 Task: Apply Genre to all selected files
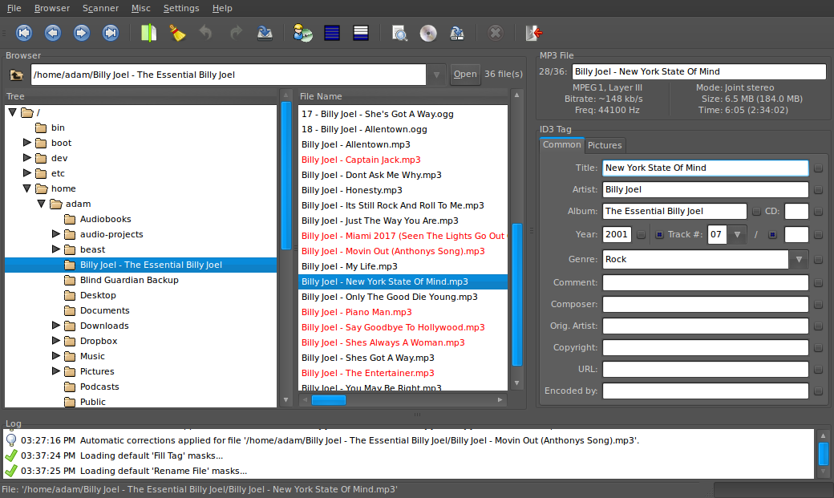click(x=818, y=260)
